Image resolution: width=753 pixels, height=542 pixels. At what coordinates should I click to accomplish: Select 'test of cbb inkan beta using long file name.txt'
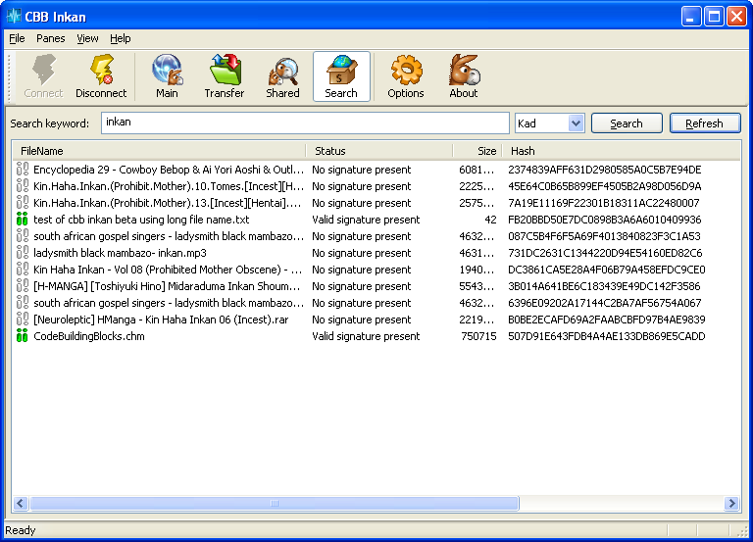(x=141, y=220)
